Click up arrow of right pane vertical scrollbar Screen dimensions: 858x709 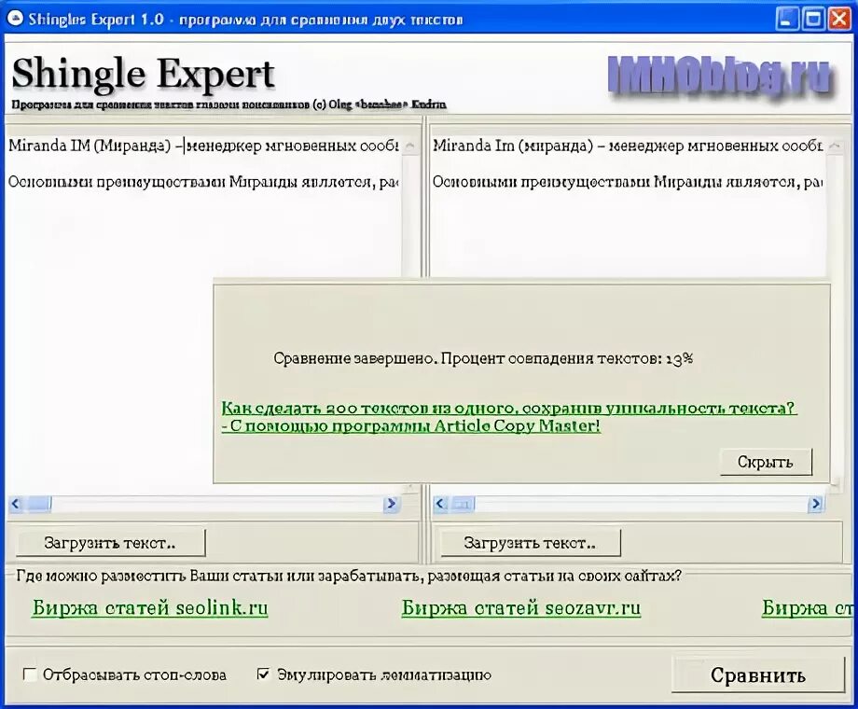[x=835, y=146]
